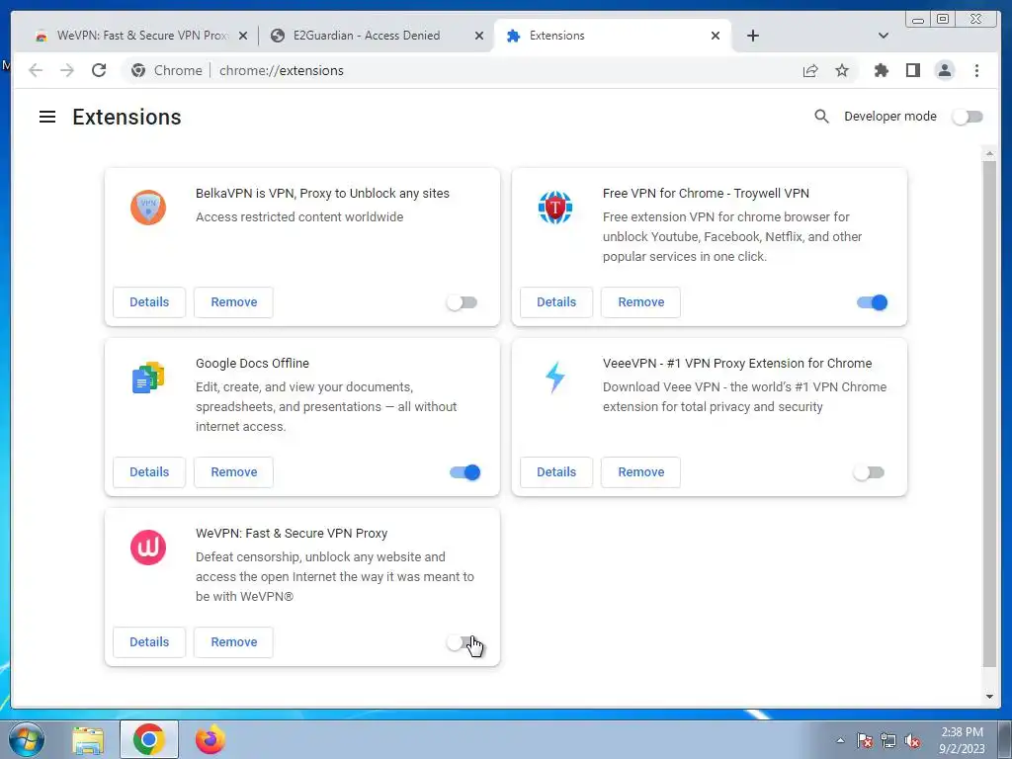This screenshot has height=759, width=1012.
Task: Share this page icon in address bar
Action: [810, 70]
